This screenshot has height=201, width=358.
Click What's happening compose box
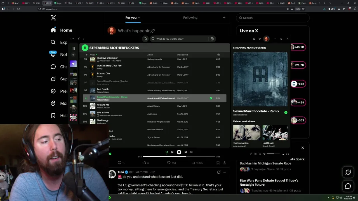(136, 31)
